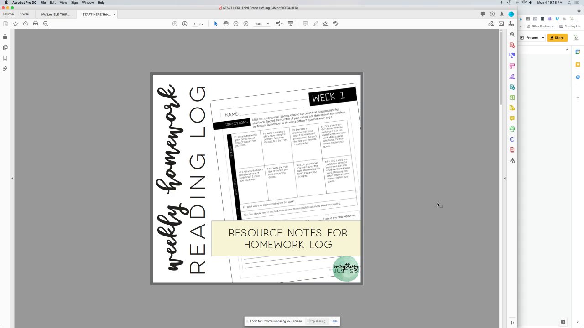Open the find text magnifier

pyautogui.click(x=46, y=24)
